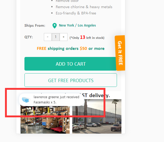Open the warehouse interior photo
This screenshot has height=142, width=164.
45,120
